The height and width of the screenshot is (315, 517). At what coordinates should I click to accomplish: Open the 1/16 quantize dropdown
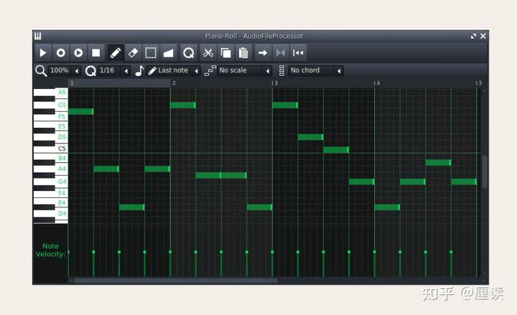point(113,70)
